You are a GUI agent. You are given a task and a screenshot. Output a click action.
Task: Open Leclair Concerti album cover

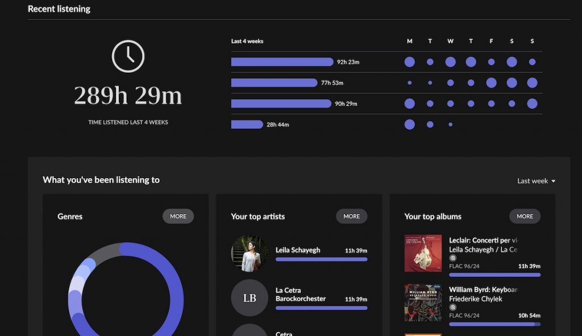423,253
